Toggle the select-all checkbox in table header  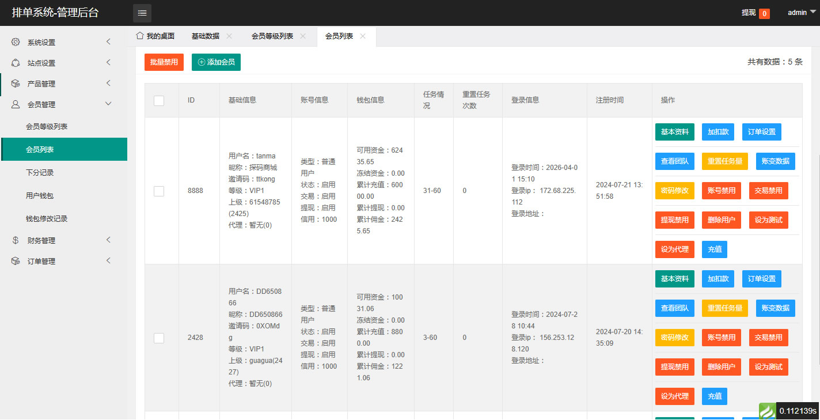point(159,100)
